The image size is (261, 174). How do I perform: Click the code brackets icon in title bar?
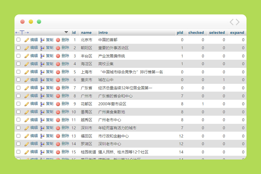(x=235, y=22)
